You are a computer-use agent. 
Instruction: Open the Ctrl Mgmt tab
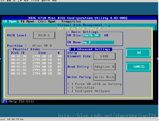pos(47,22)
